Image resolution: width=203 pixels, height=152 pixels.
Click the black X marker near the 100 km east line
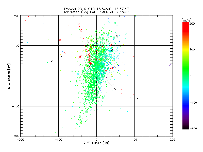coord(138,99)
